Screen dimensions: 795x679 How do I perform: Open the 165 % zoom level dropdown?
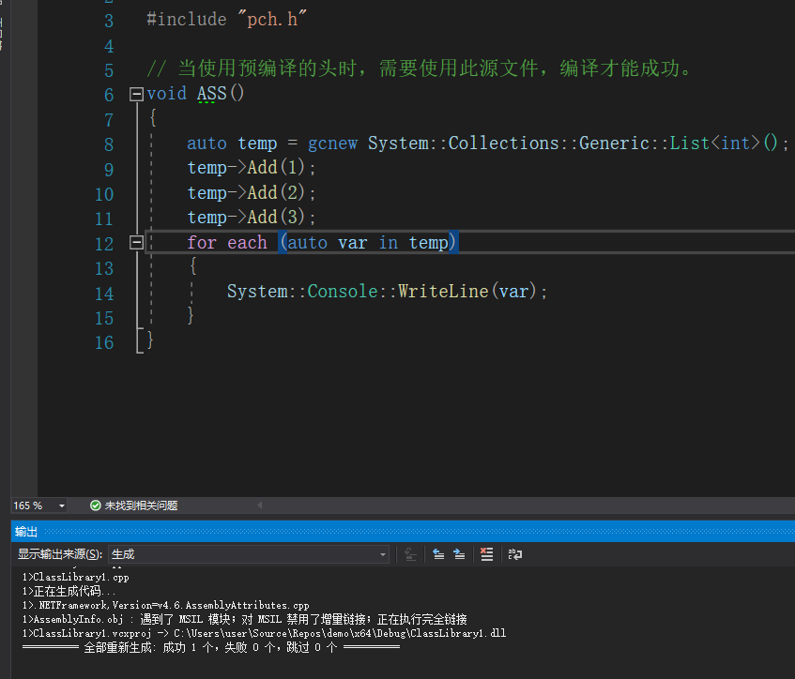point(62,505)
